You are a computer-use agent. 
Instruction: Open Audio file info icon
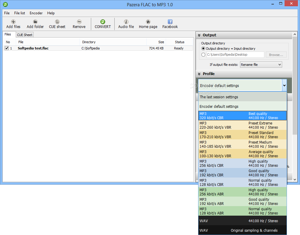pyautogui.click(x=126, y=22)
